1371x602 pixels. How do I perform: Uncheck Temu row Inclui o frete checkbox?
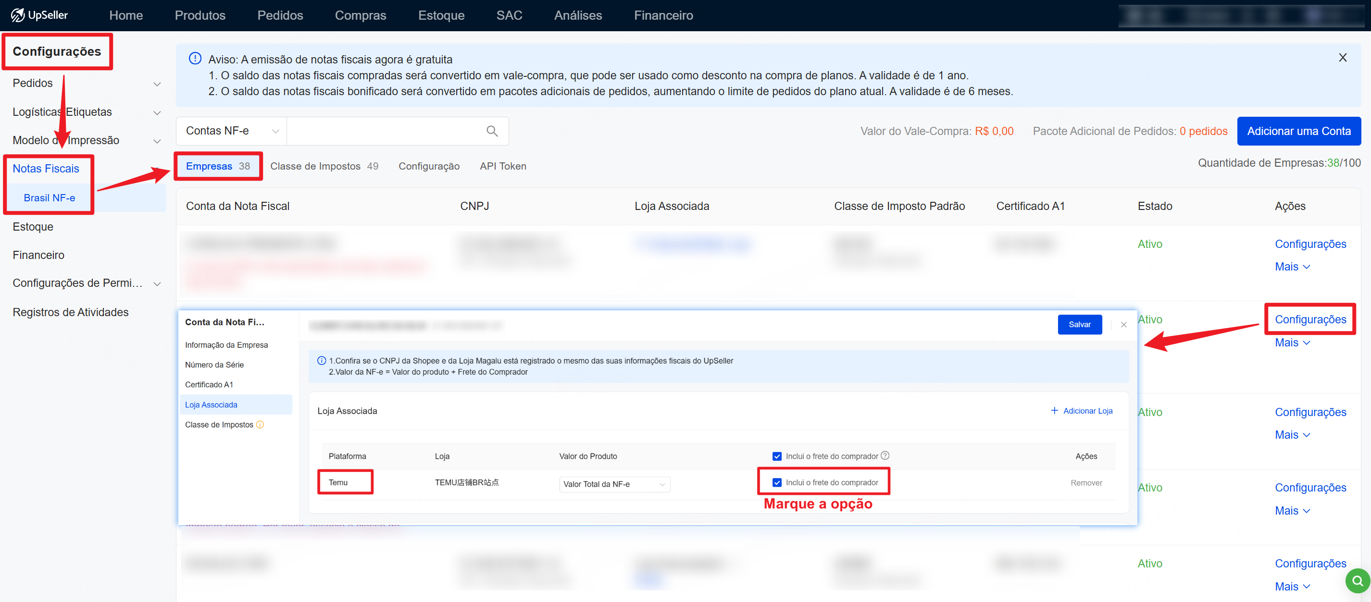[x=776, y=482]
